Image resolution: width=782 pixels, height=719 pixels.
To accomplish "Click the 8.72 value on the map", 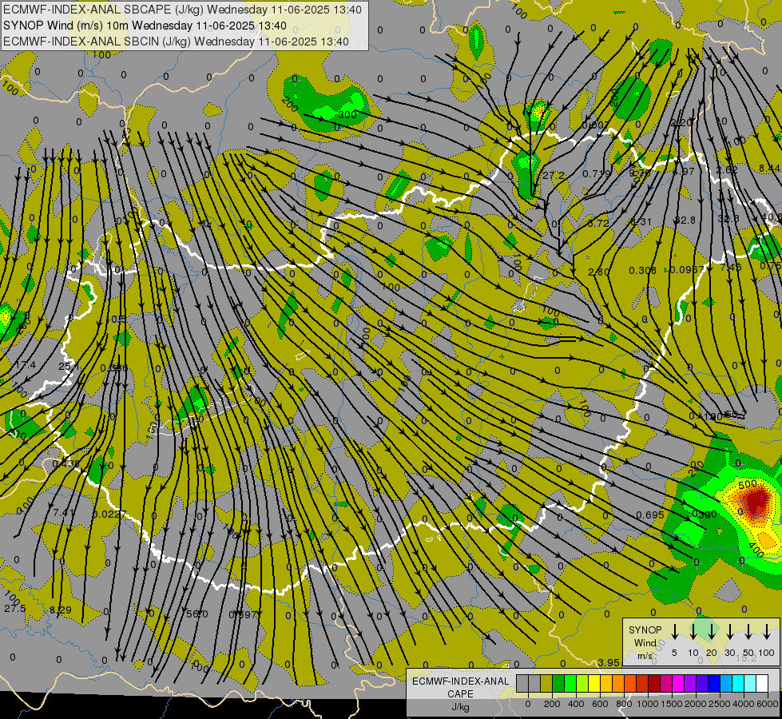I will (598, 223).
